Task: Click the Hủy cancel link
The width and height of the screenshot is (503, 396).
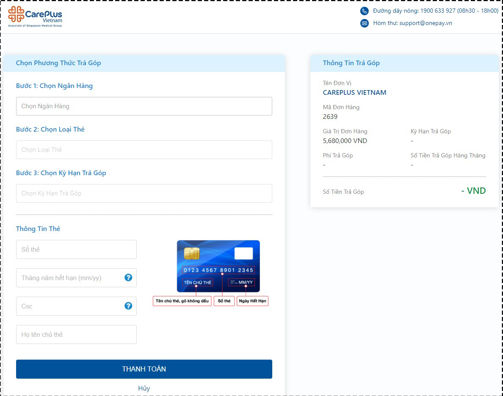Action: pyautogui.click(x=144, y=388)
